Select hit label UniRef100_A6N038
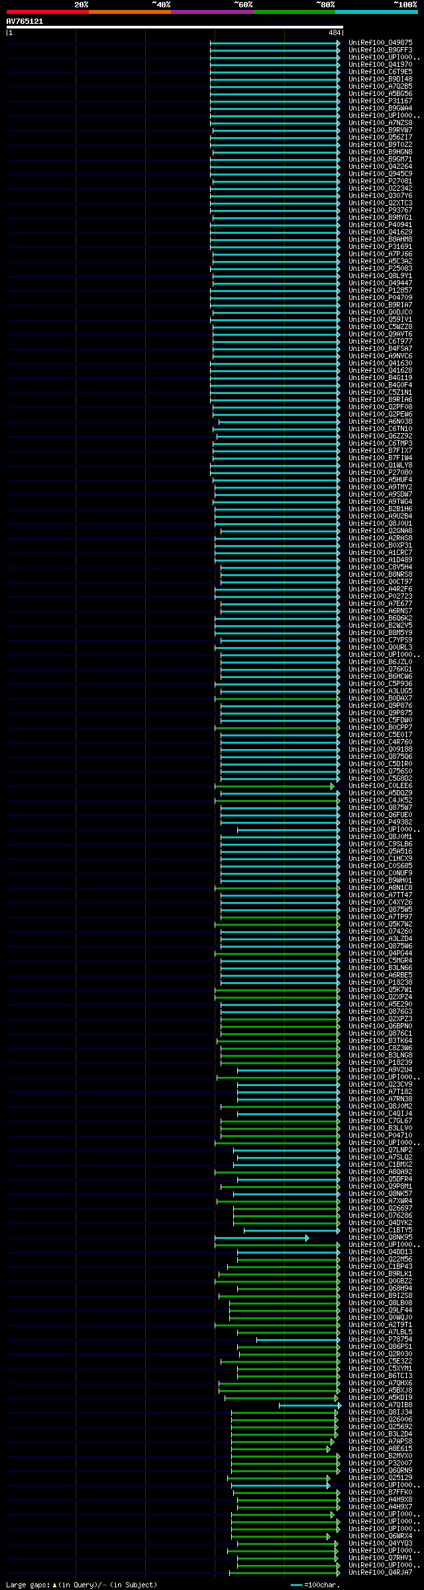The width and height of the screenshot is (424, 1590). tap(380, 421)
